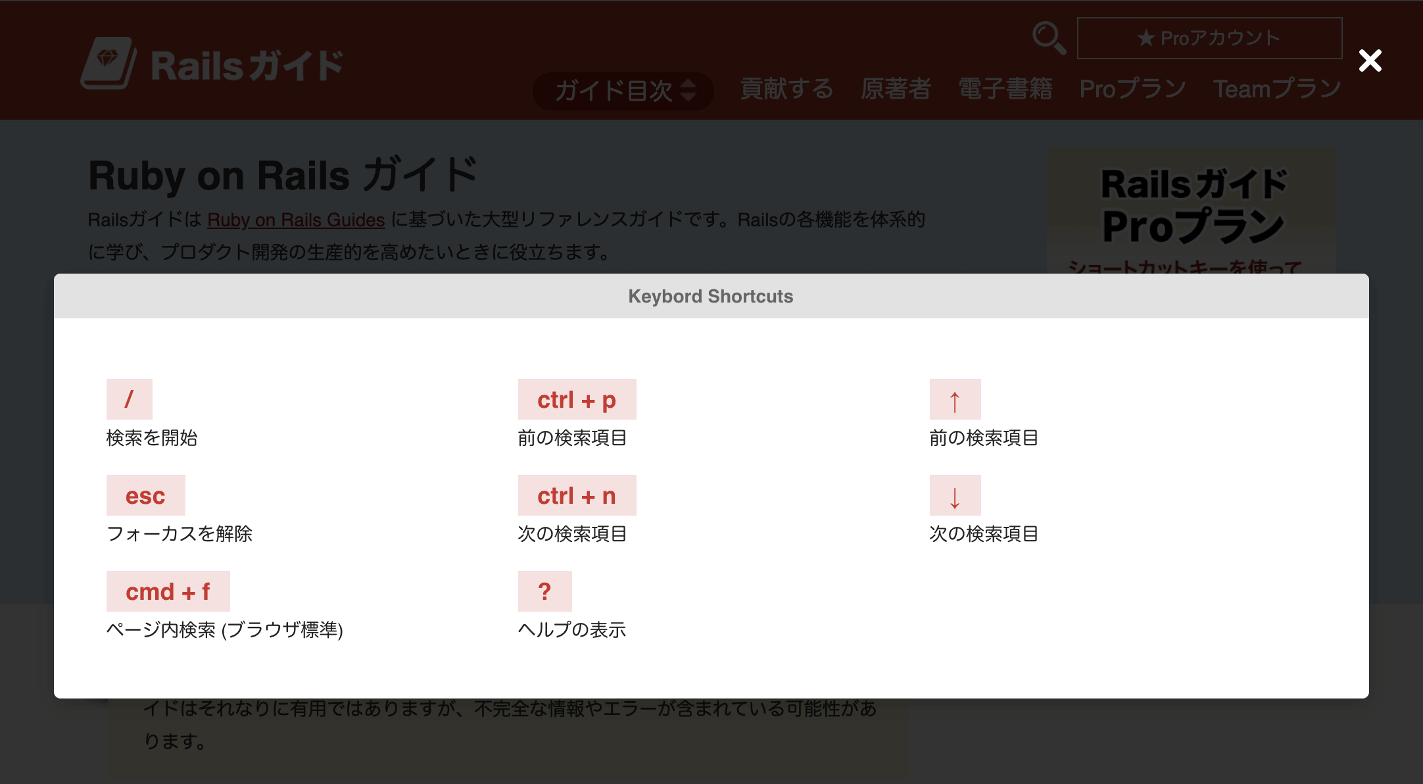Click the Keybord Shortcuts dialog title
Image resolution: width=1423 pixels, height=784 pixels.
pos(711,296)
